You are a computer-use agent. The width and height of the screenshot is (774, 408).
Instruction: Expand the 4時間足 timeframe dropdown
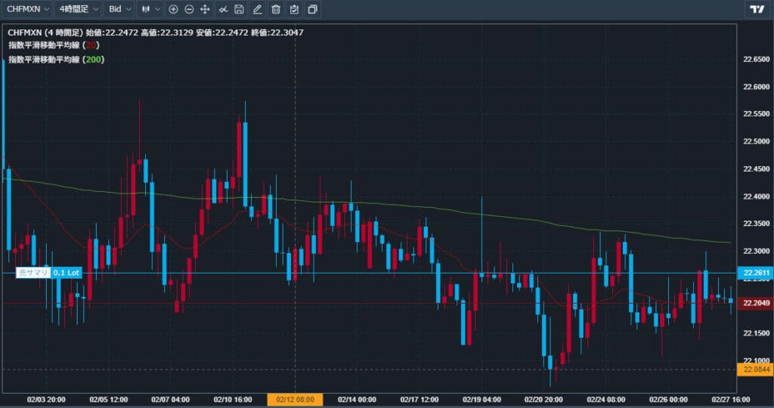[x=78, y=9]
